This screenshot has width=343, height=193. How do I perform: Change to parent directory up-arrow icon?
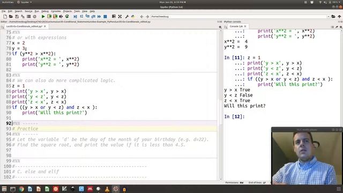(339, 17)
